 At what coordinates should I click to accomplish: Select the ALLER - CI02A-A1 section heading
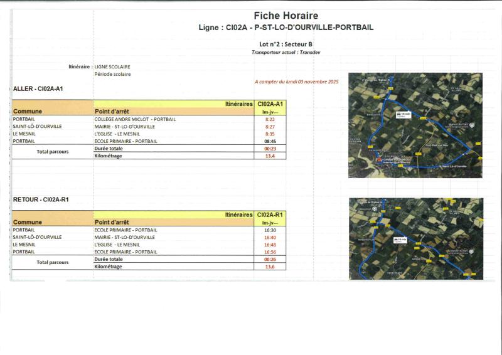[38, 89]
